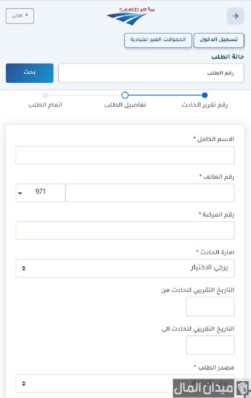Expand the امارة الحادث dropdown

pos(125,268)
